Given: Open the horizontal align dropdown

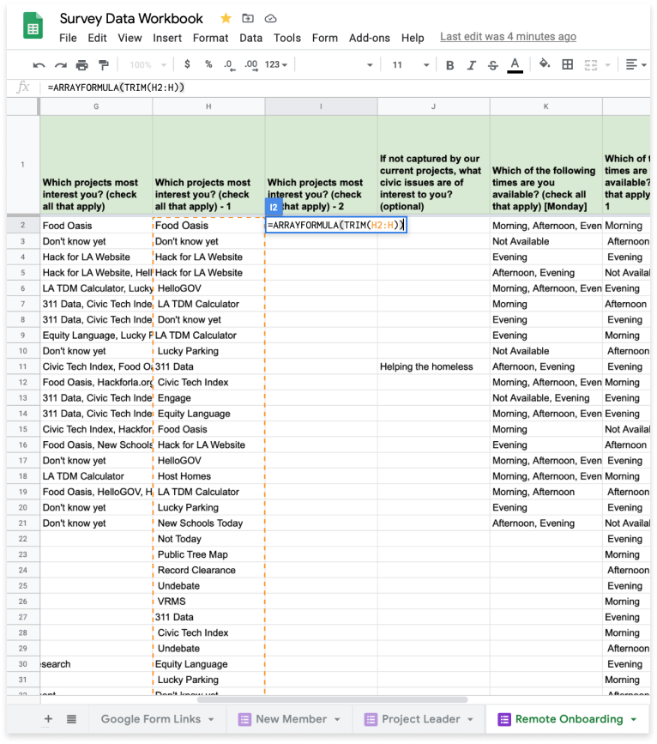Looking at the screenshot, I should pyautogui.click(x=635, y=65).
